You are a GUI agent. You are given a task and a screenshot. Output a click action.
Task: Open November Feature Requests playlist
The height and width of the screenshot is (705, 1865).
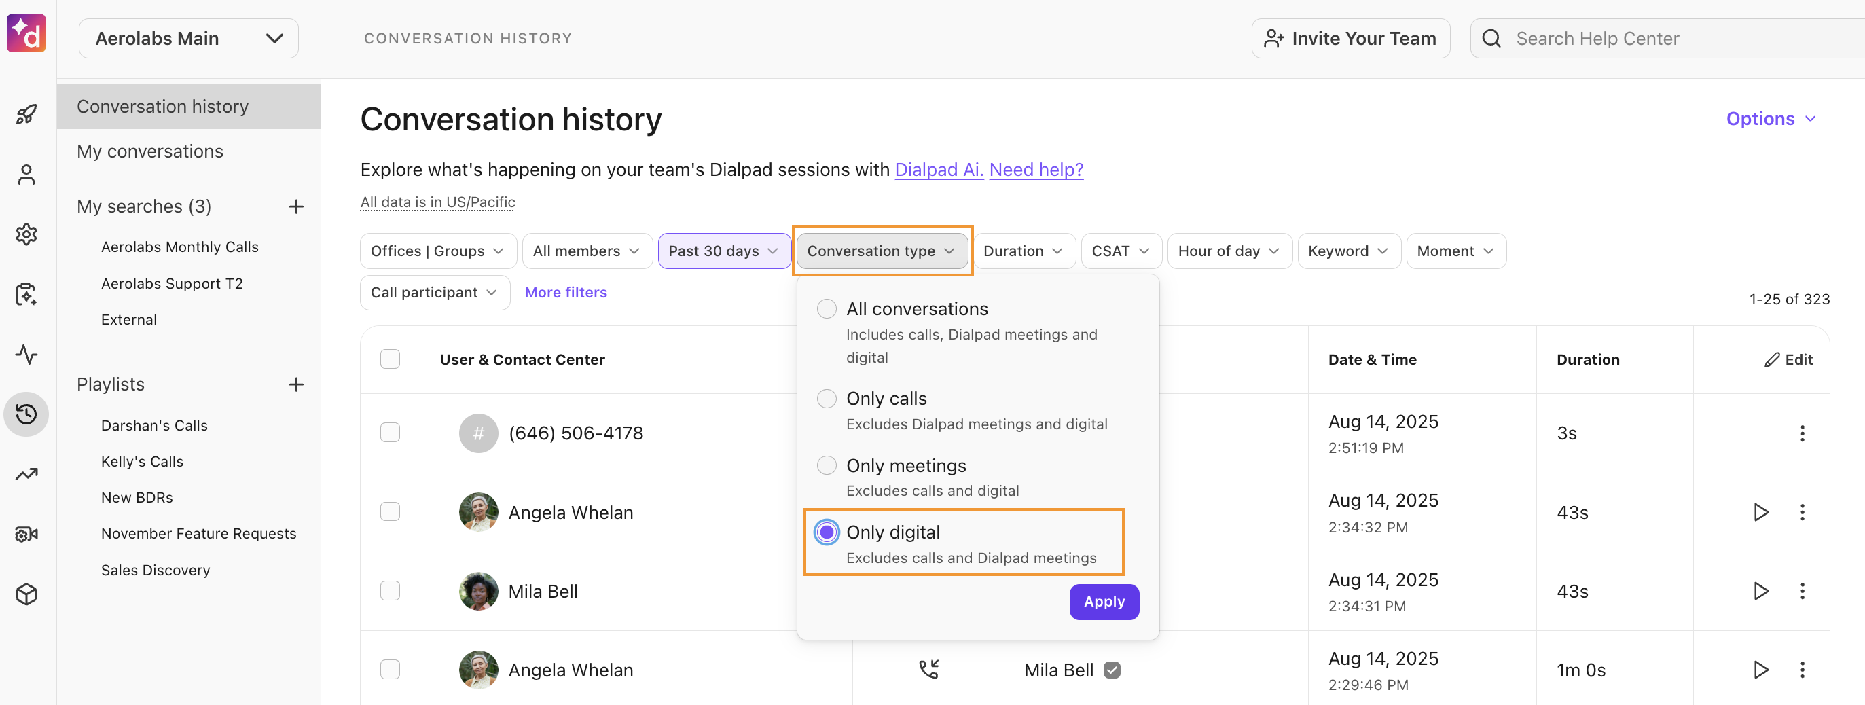click(x=198, y=534)
